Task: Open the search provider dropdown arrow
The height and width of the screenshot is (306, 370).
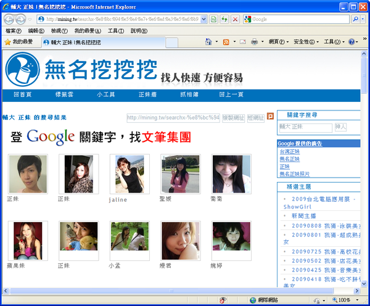Action: coord(363,19)
